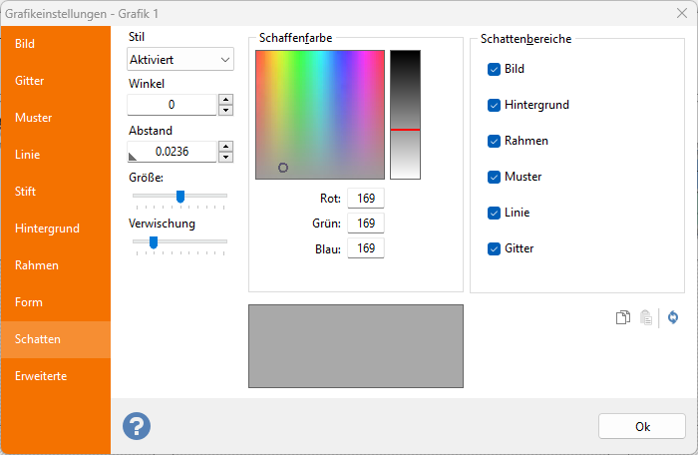Increase the Abstand value with up arrow
Image resolution: width=698 pixels, height=455 pixels.
point(225,147)
